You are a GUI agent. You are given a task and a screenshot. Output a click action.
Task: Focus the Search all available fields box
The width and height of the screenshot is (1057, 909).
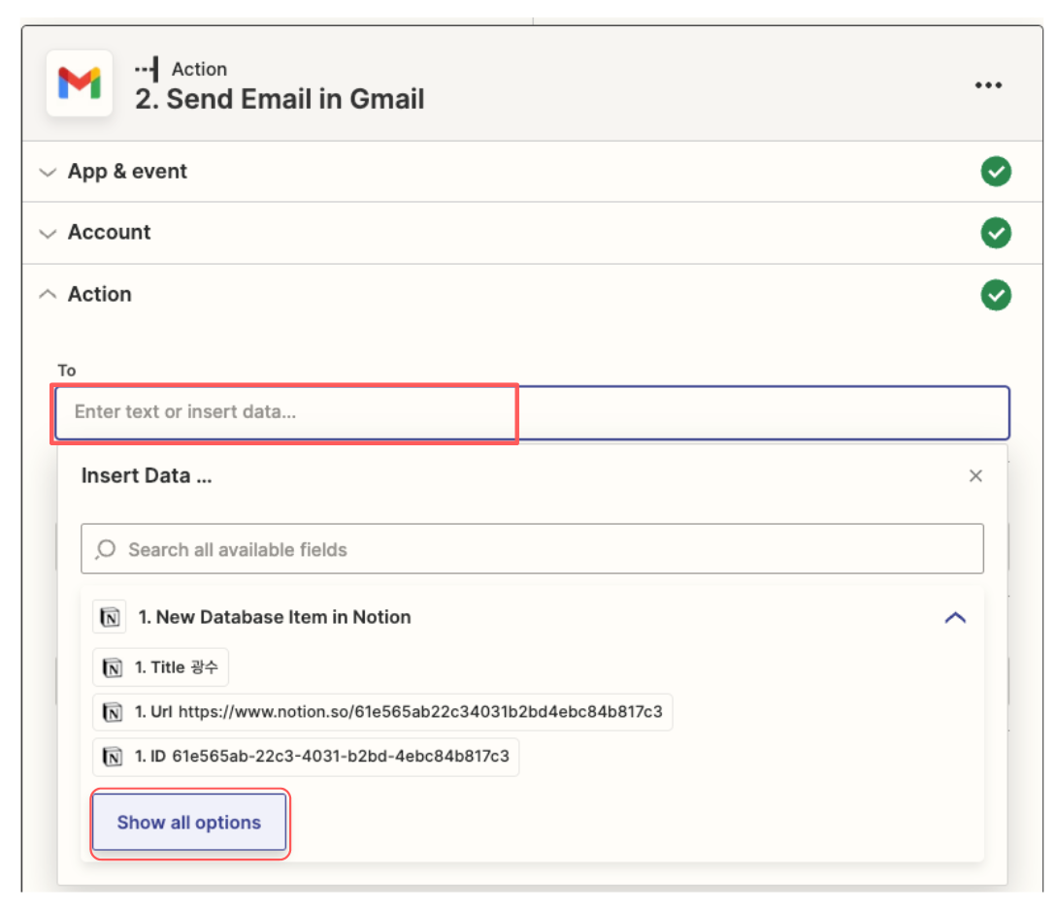532,549
